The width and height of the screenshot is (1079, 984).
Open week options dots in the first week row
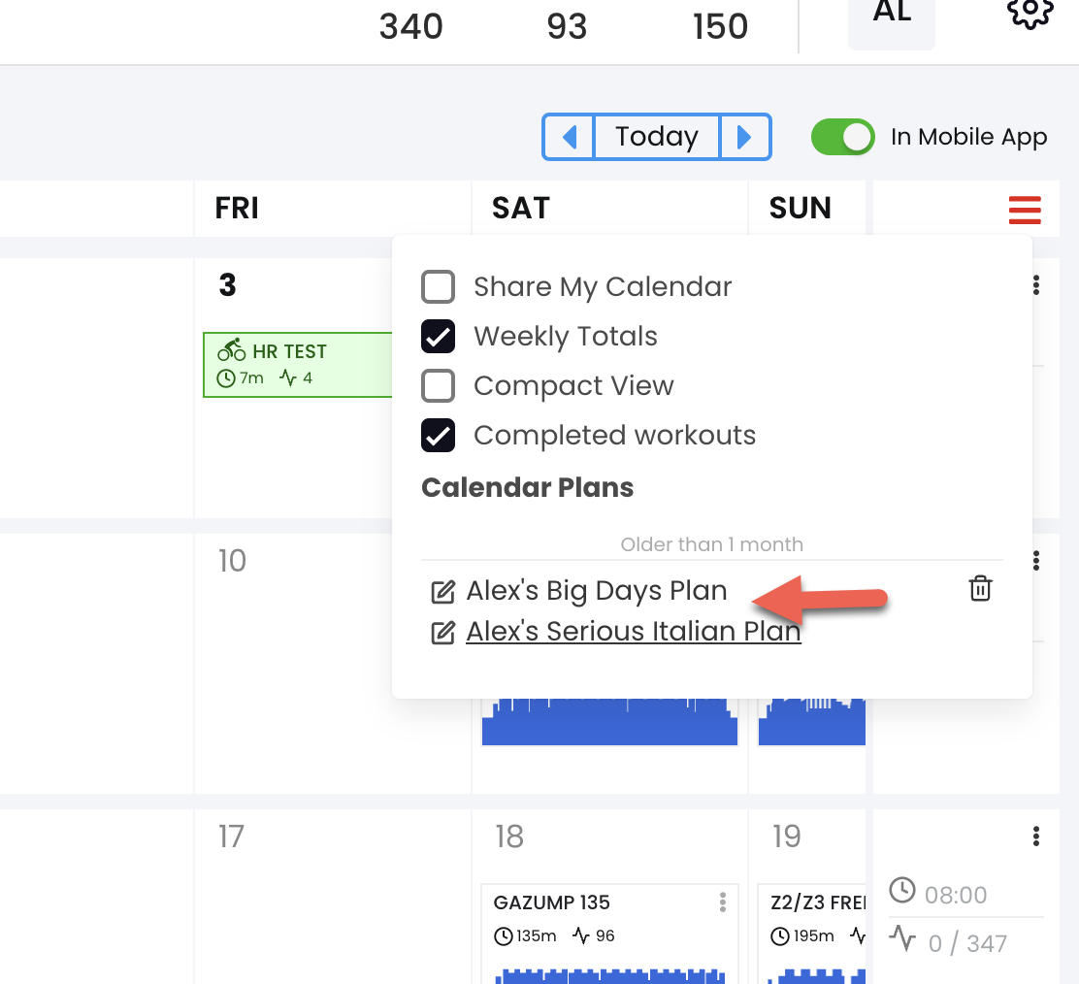click(1035, 285)
